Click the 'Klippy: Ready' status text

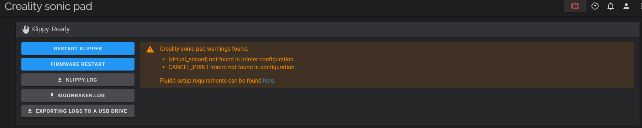(51, 29)
